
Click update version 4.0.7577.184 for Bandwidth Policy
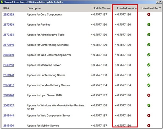(x=99, y=85)
